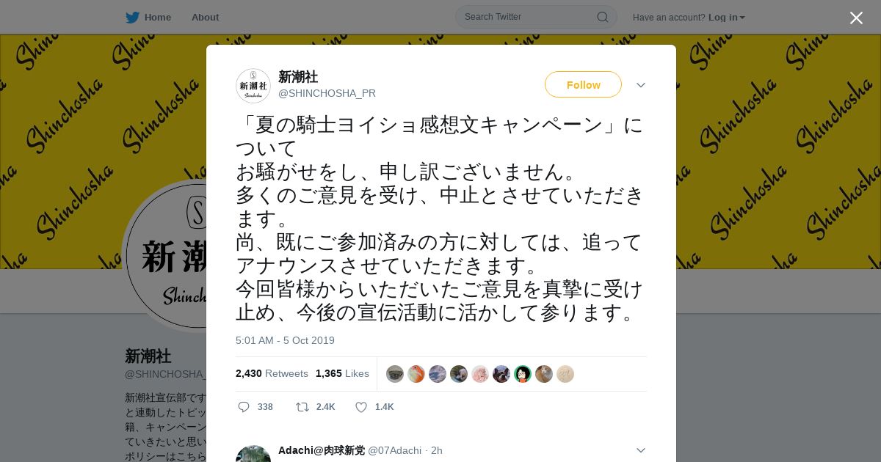Follow the 新潮社 account

(583, 84)
